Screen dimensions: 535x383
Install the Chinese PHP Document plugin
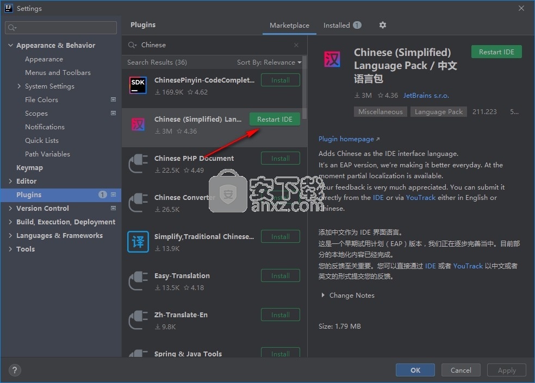pos(281,158)
